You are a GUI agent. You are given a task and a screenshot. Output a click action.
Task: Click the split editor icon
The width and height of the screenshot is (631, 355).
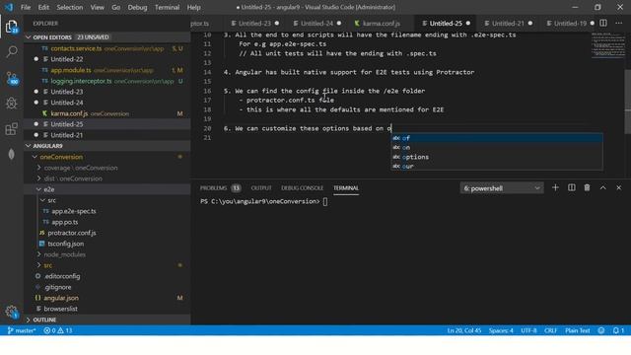pos(603,24)
